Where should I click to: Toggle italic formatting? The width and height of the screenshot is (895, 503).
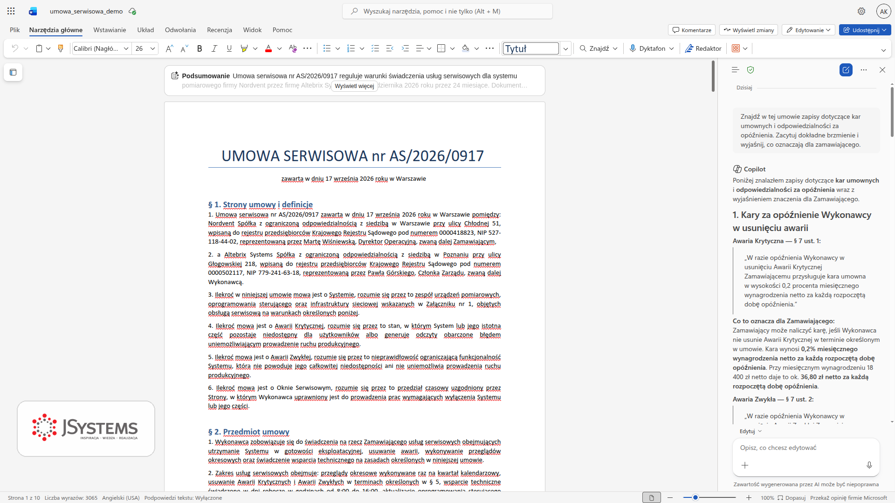coord(214,48)
